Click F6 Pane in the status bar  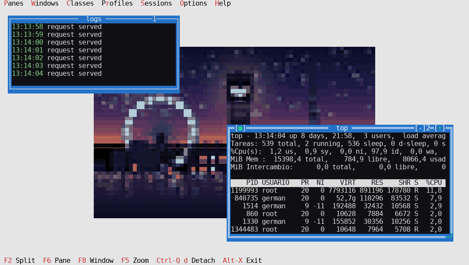(57, 261)
